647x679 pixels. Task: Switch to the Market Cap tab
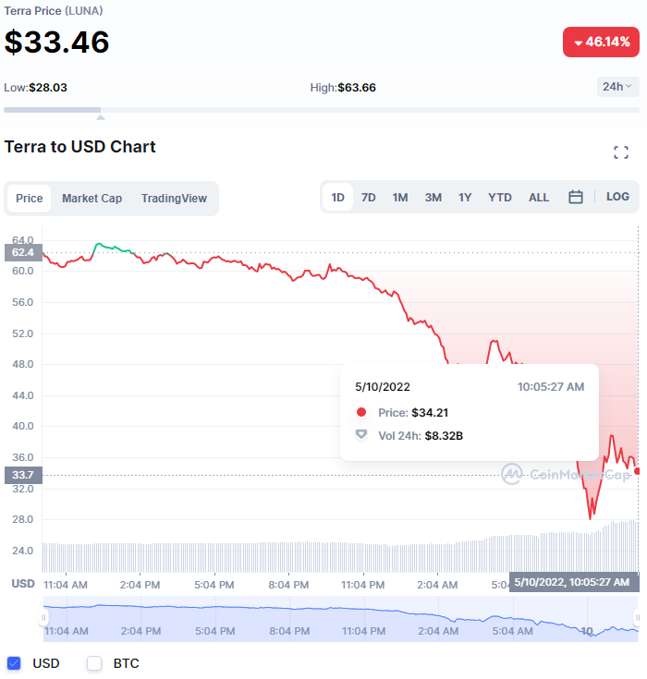(92, 199)
